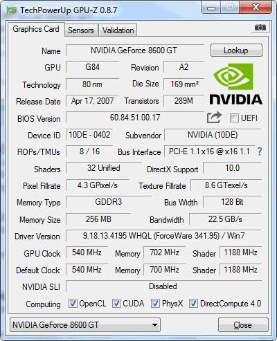Click the NVIDIA logo image
Viewport: 277px width, 341px height.
pos(235,84)
